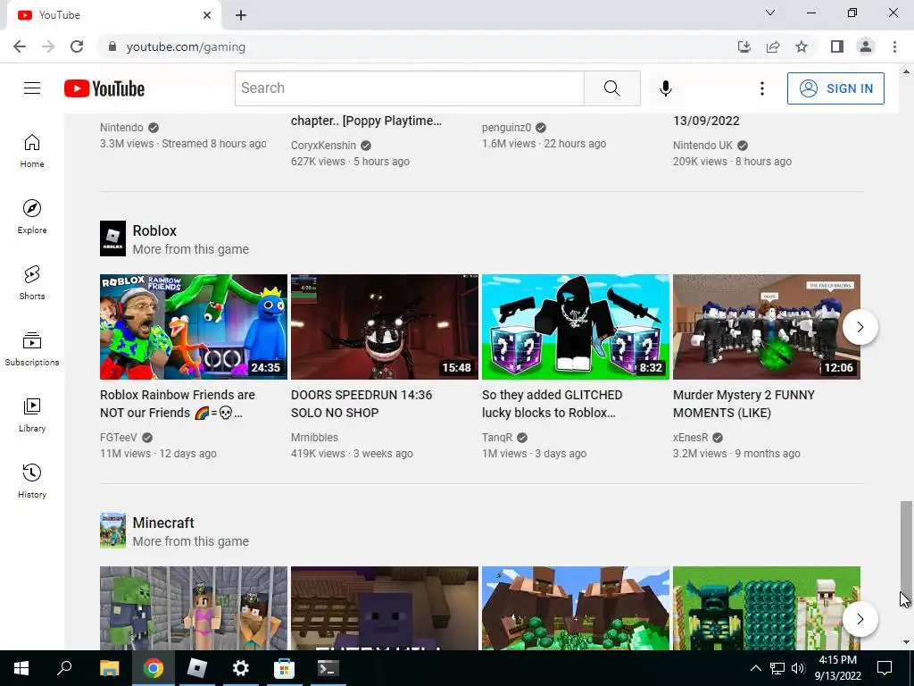This screenshot has height=686, width=914.
Task: Open Chrome three-dot menu
Action: point(894,46)
